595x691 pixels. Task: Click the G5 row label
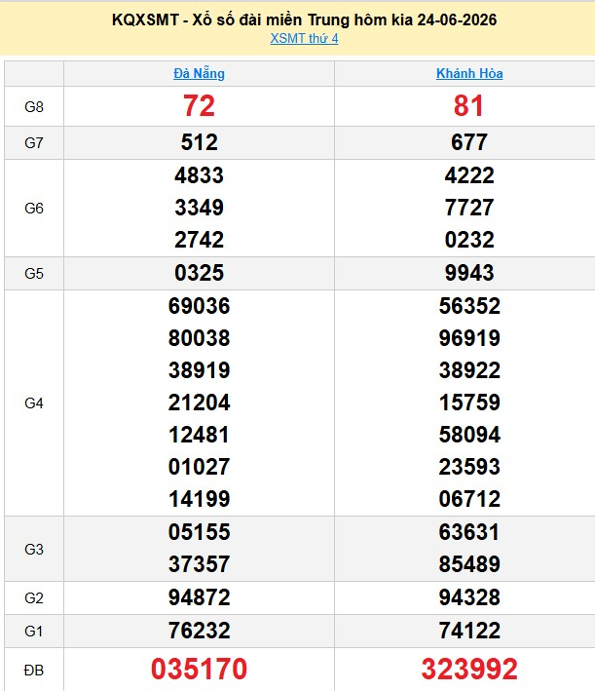(x=34, y=273)
